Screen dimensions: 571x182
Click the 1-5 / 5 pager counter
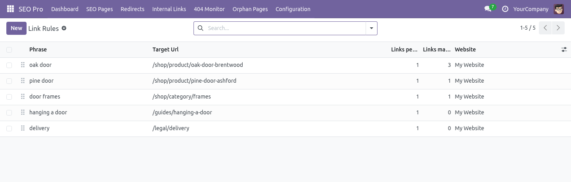528,28
